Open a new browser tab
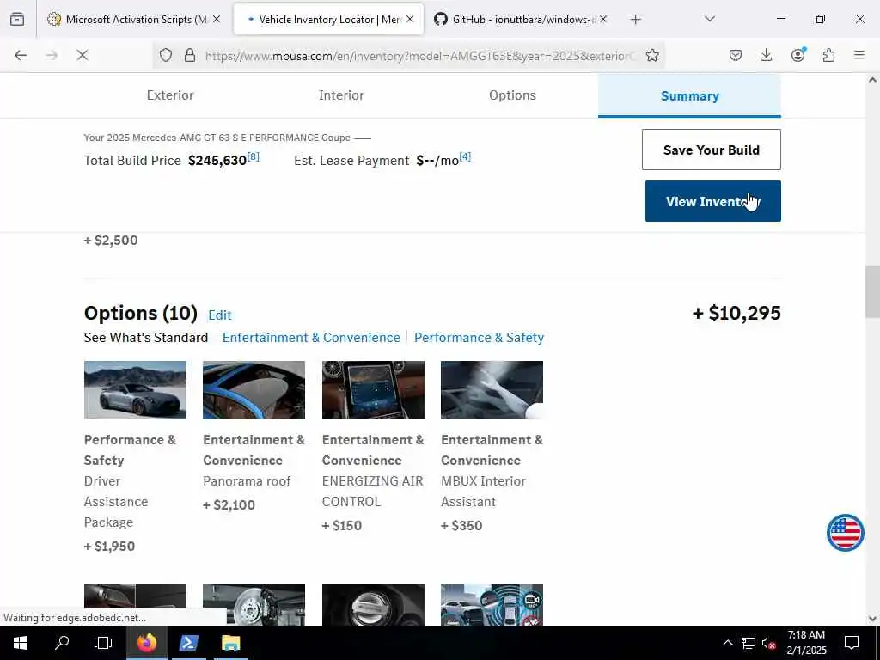880x660 pixels. pos(635,20)
